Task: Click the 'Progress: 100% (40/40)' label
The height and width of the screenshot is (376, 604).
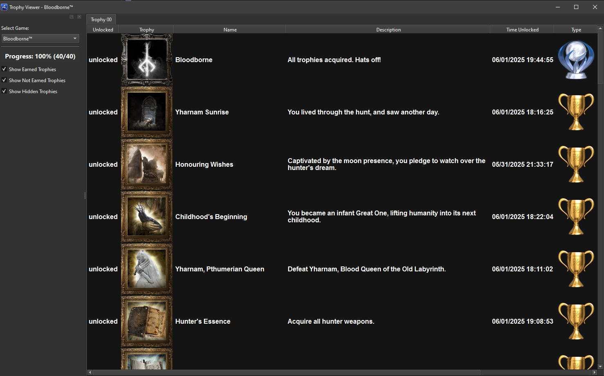Action: [x=40, y=56]
